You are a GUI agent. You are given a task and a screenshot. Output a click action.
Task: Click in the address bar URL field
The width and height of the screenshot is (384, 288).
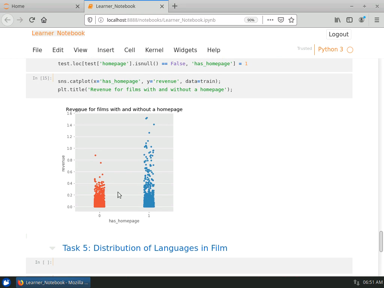click(x=161, y=20)
